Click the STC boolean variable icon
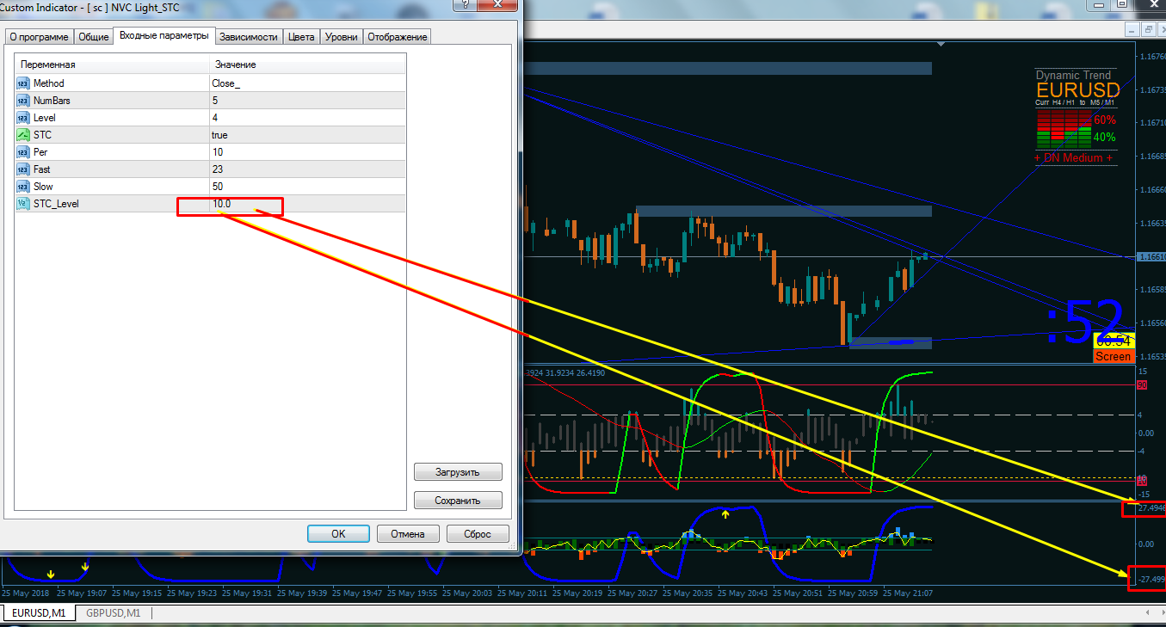Viewport: 1166px width, 627px height. tap(22, 135)
